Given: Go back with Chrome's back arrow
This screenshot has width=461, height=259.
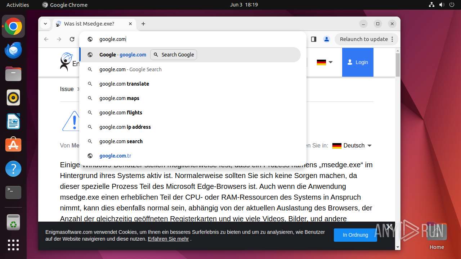Looking at the screenshot, I should click(46, 39).
